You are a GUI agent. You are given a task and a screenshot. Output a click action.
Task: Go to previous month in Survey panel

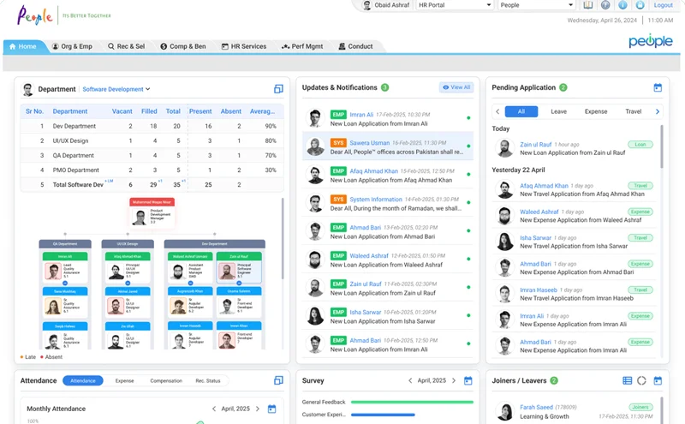click(x=410, y=380)
